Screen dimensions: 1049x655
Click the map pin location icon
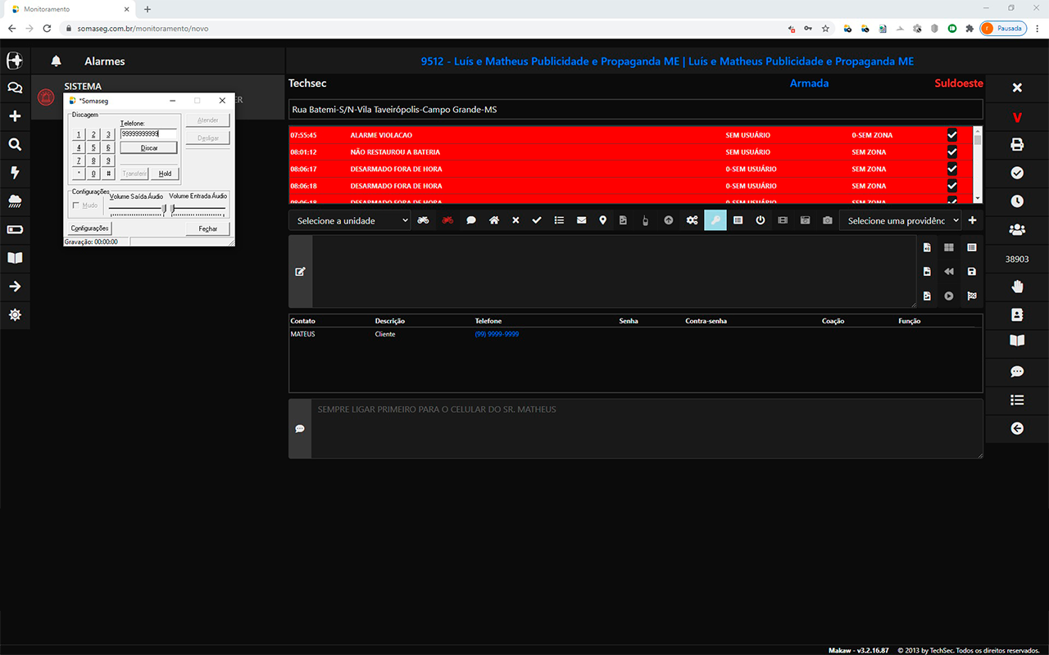602,220
